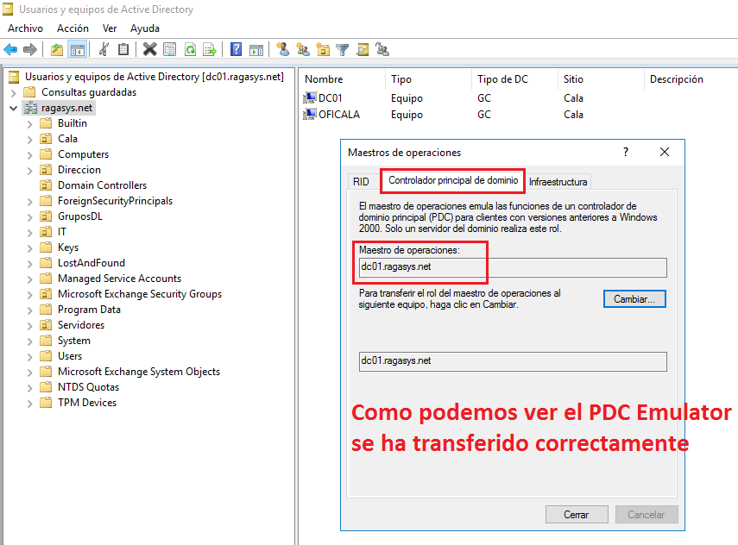Create new organizational unit toolbar icon

pos(323,49)
